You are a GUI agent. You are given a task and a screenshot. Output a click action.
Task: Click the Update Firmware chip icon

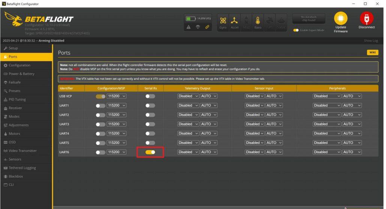point(341,18)
